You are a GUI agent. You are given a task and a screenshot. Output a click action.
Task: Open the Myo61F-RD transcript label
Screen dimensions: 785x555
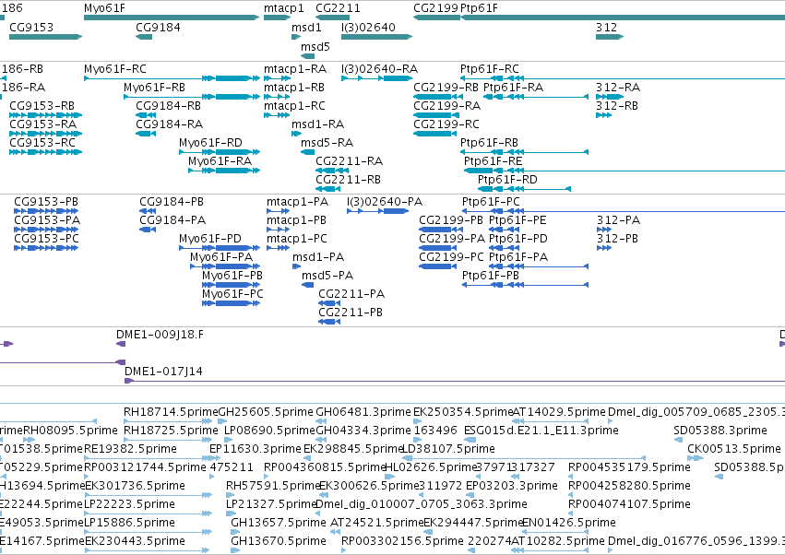(210, 143)
